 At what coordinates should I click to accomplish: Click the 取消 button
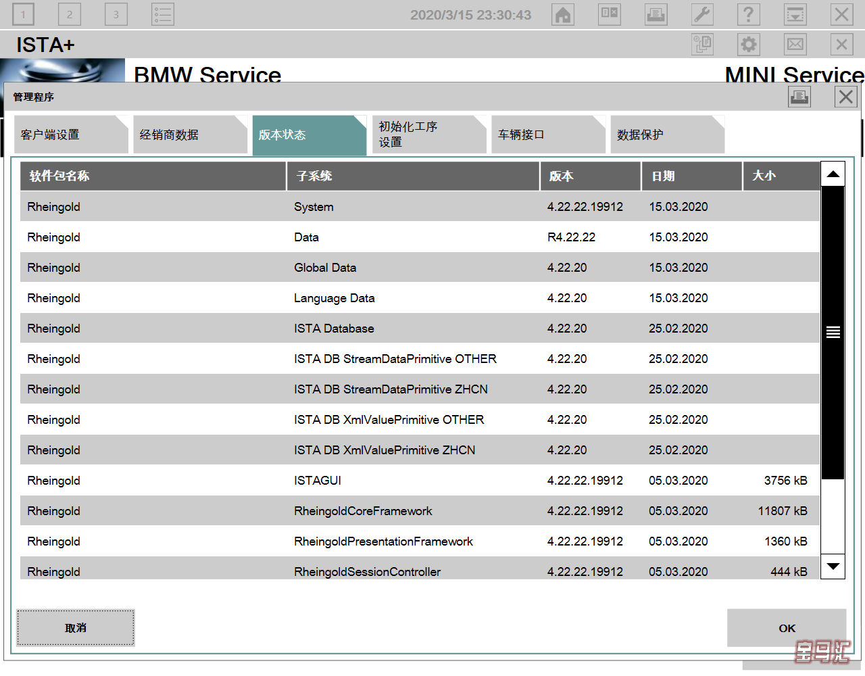tap(76, 628)
